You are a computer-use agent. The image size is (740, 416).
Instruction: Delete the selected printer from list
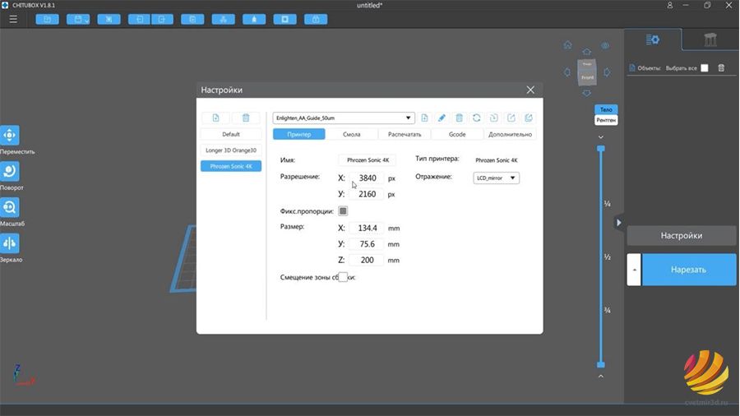tap(246, 118)
